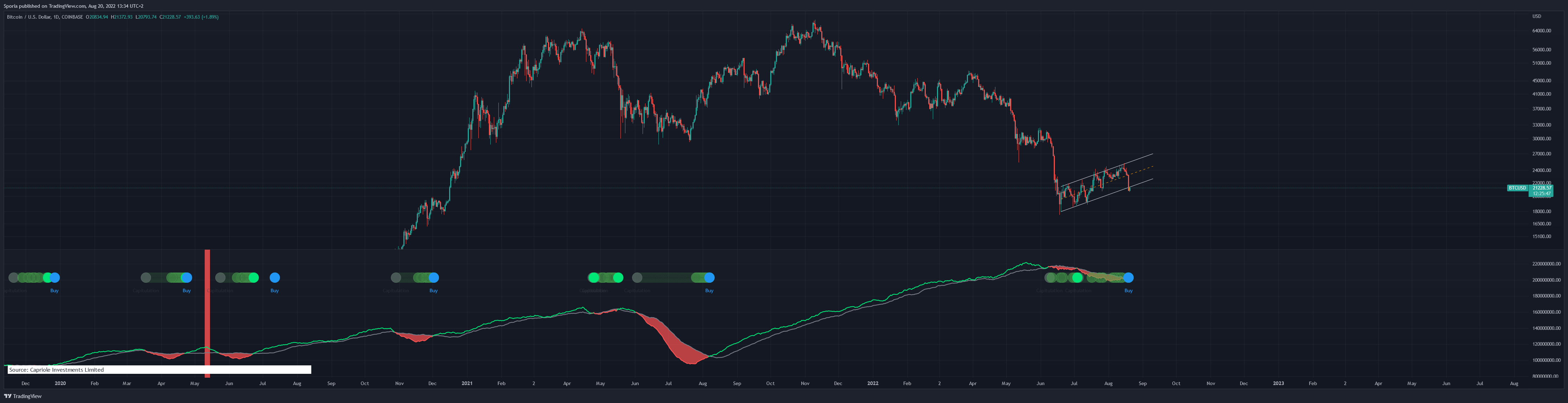Click the 2021 year label on time axis
1568x403 pixels.
(467, 384)
